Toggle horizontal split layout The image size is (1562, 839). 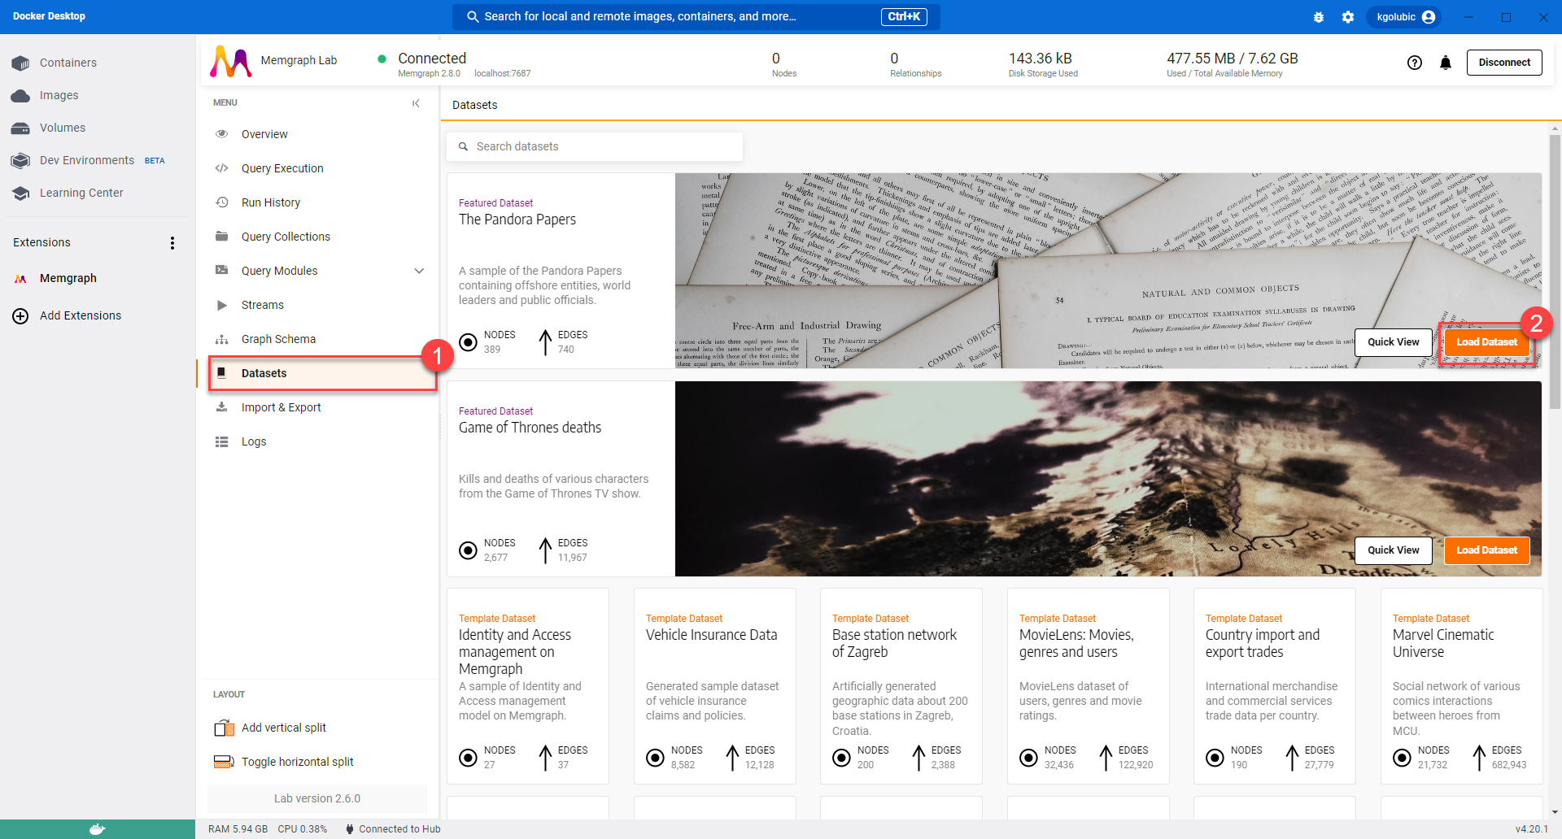(x=297, y=762)
